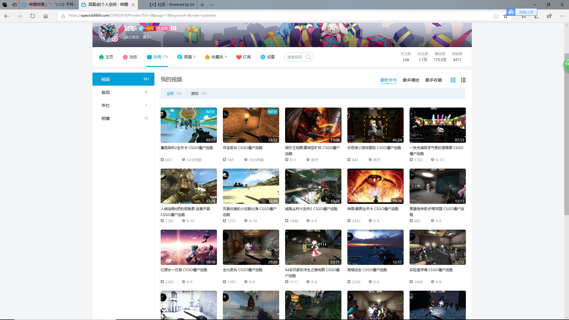The width and height of the screenshot is (569, 320).
Task: Click in the 搜索视频 search field
Action: point(295,57)
